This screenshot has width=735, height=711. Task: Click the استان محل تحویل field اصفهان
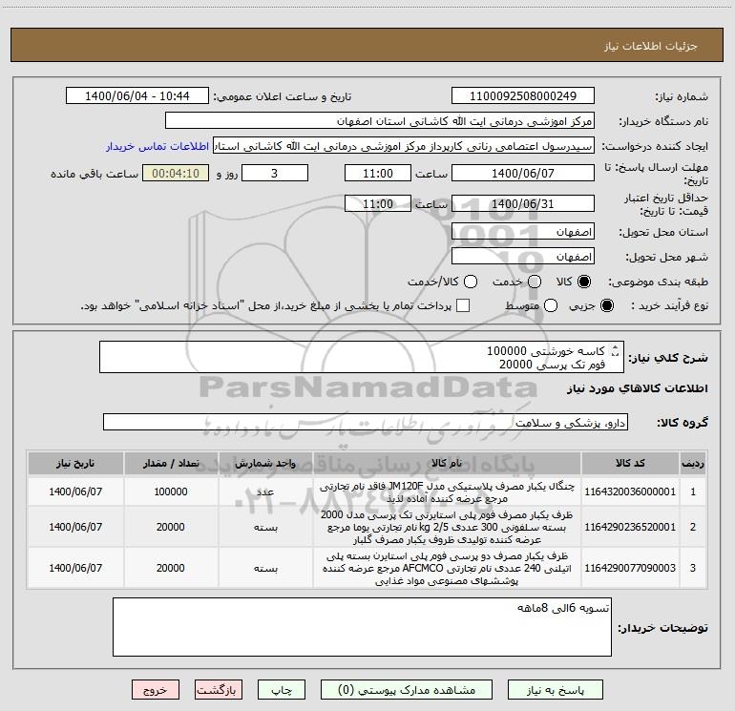pyautogui.click(x=523, y=231)
